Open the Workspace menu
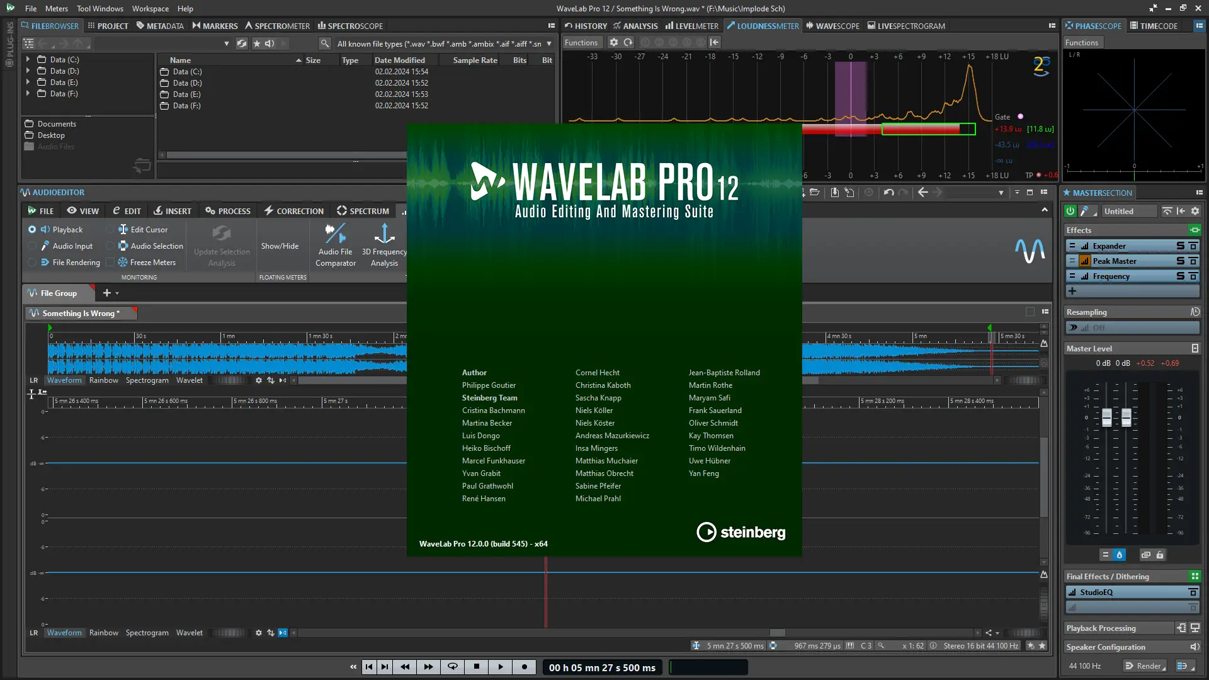This screenshot has width=1209, height=680. (x=150, y=8)
